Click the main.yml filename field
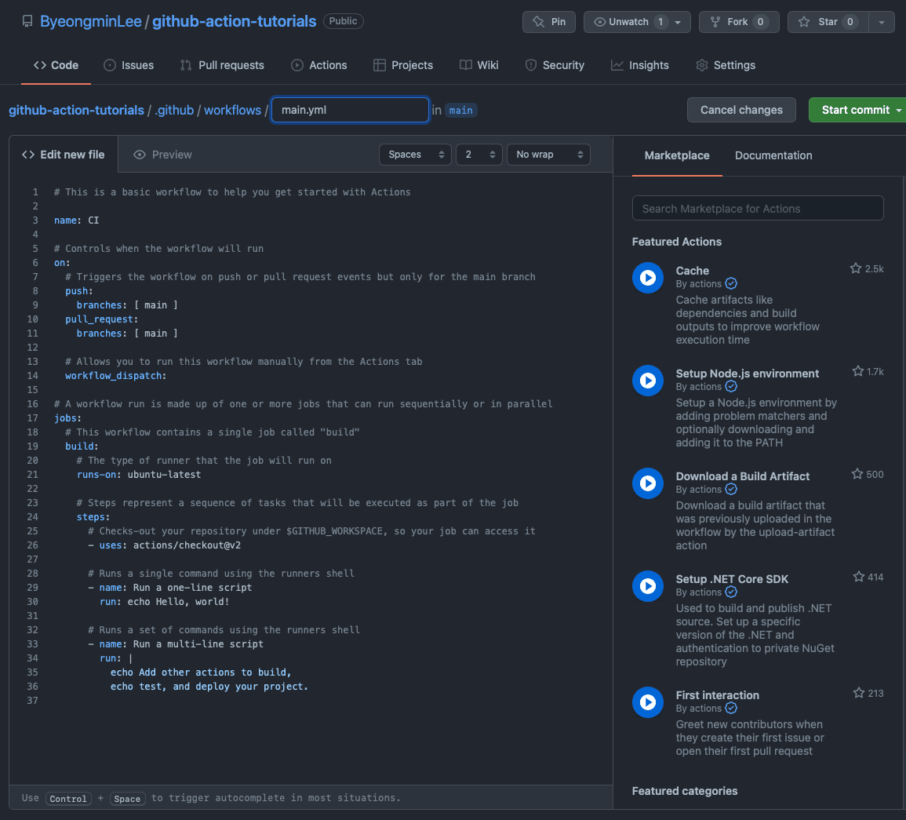Image resolution: width=906 pixels, height=820 pixels. [350, 110]
